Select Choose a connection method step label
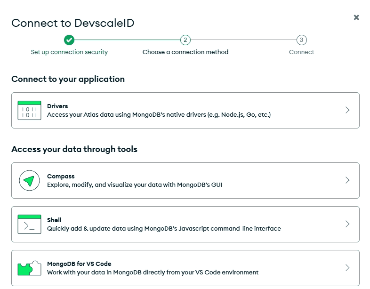 point(185,52)
